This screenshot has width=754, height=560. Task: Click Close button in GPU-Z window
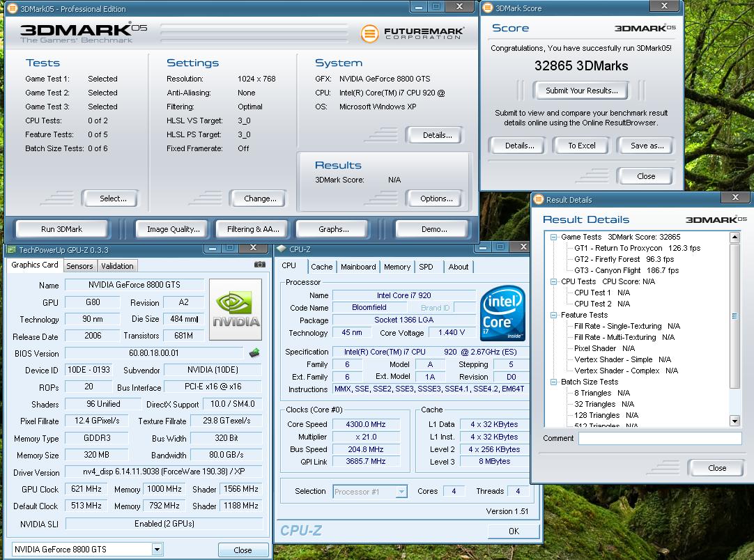click(243, 550)
